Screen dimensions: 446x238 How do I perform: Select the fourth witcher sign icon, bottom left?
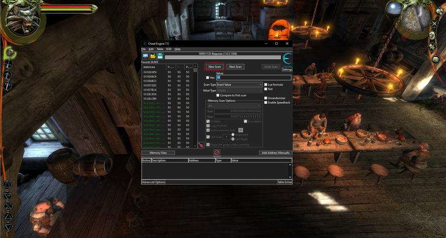tap(8, 217)
